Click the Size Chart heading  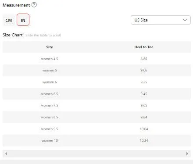coord(13,35)
